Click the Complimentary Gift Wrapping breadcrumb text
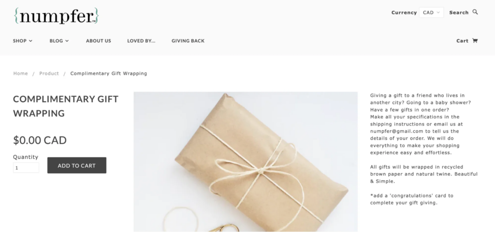 click(109, 73)
